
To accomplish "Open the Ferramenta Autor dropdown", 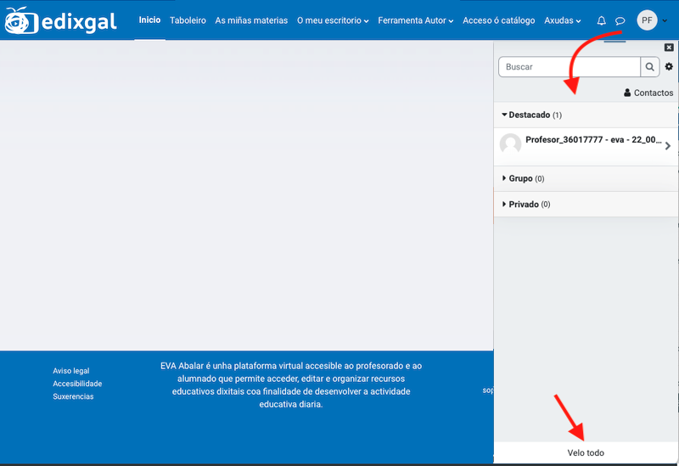I will [x=415, y=20].
